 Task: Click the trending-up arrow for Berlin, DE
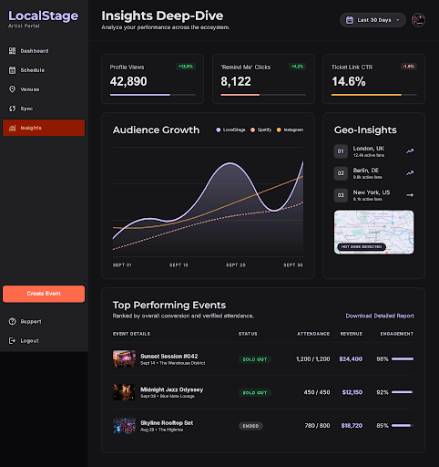point(410,173)
